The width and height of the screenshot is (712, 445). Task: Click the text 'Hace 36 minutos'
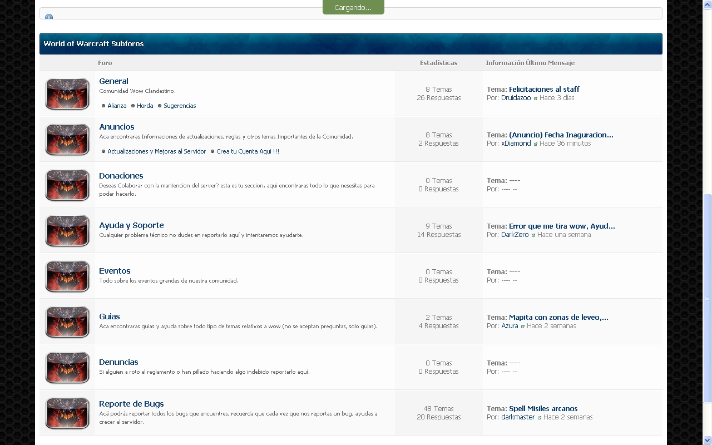pos(565,144)
